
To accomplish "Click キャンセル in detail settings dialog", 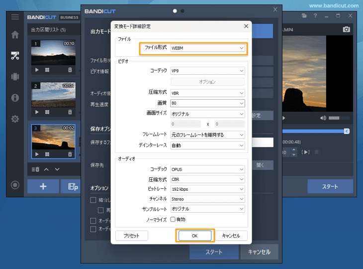I will 231,236.
